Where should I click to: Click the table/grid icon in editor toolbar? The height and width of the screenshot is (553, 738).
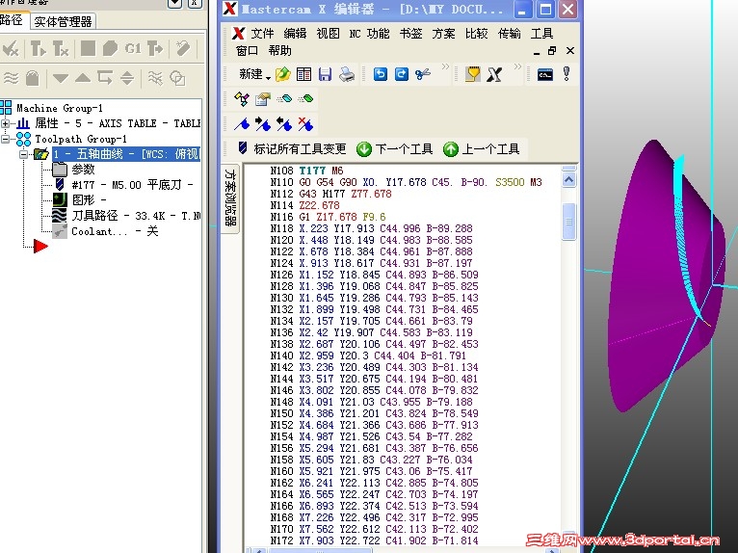click(x=304, y=74)
